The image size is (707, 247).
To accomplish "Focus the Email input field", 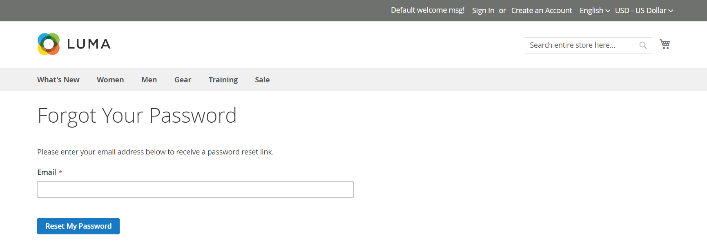I will (x=195, y=190).
